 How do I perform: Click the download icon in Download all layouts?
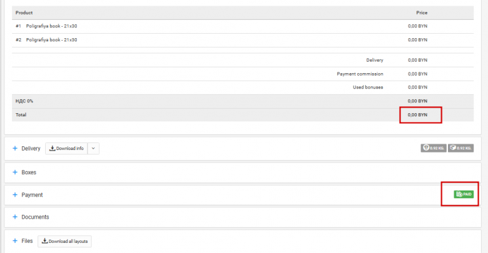[x=45, y=241]
